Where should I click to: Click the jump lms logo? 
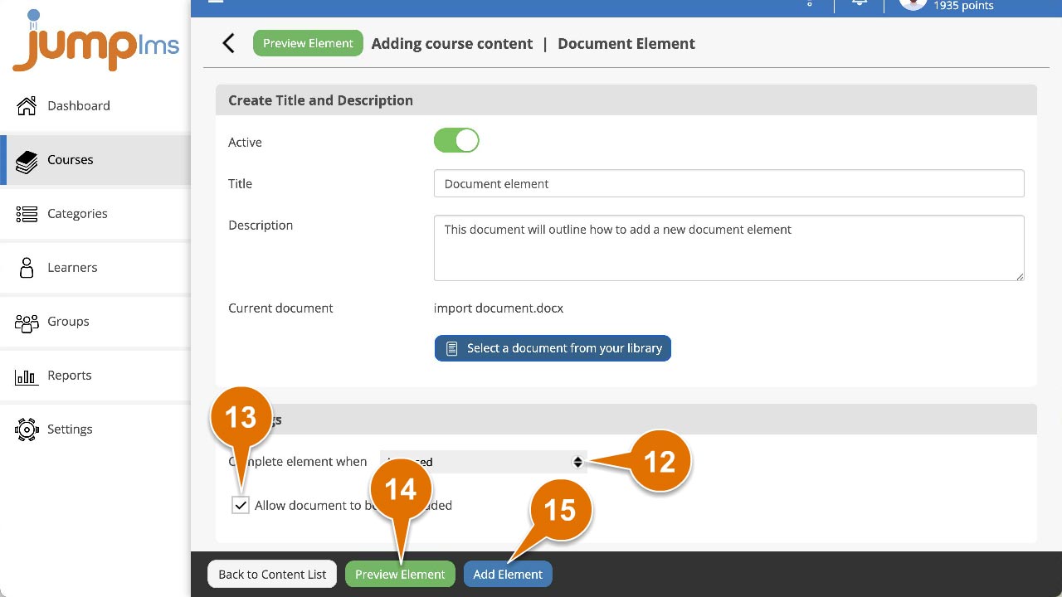coord(95,41)
